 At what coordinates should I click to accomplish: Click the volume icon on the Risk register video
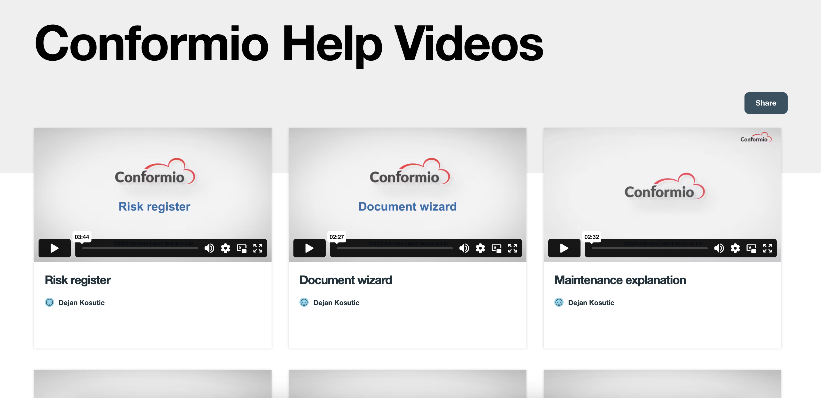[209, 248]
